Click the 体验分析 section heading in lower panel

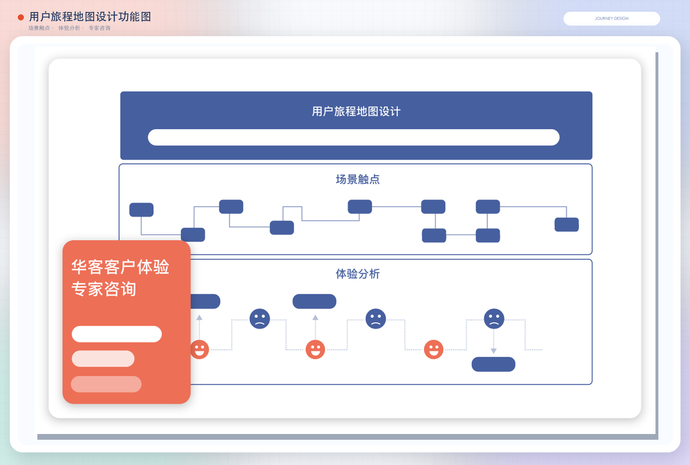[357, 274]
